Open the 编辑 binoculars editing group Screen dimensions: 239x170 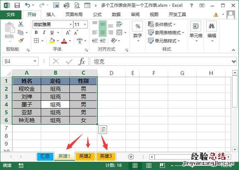pos(212,31)
